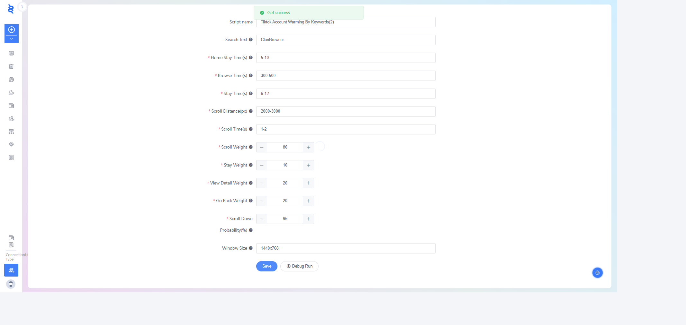This screenshot has height=325, width=686.
Task: Decrease Scroll Down Probability value
Action: click(x=262, y=219)
